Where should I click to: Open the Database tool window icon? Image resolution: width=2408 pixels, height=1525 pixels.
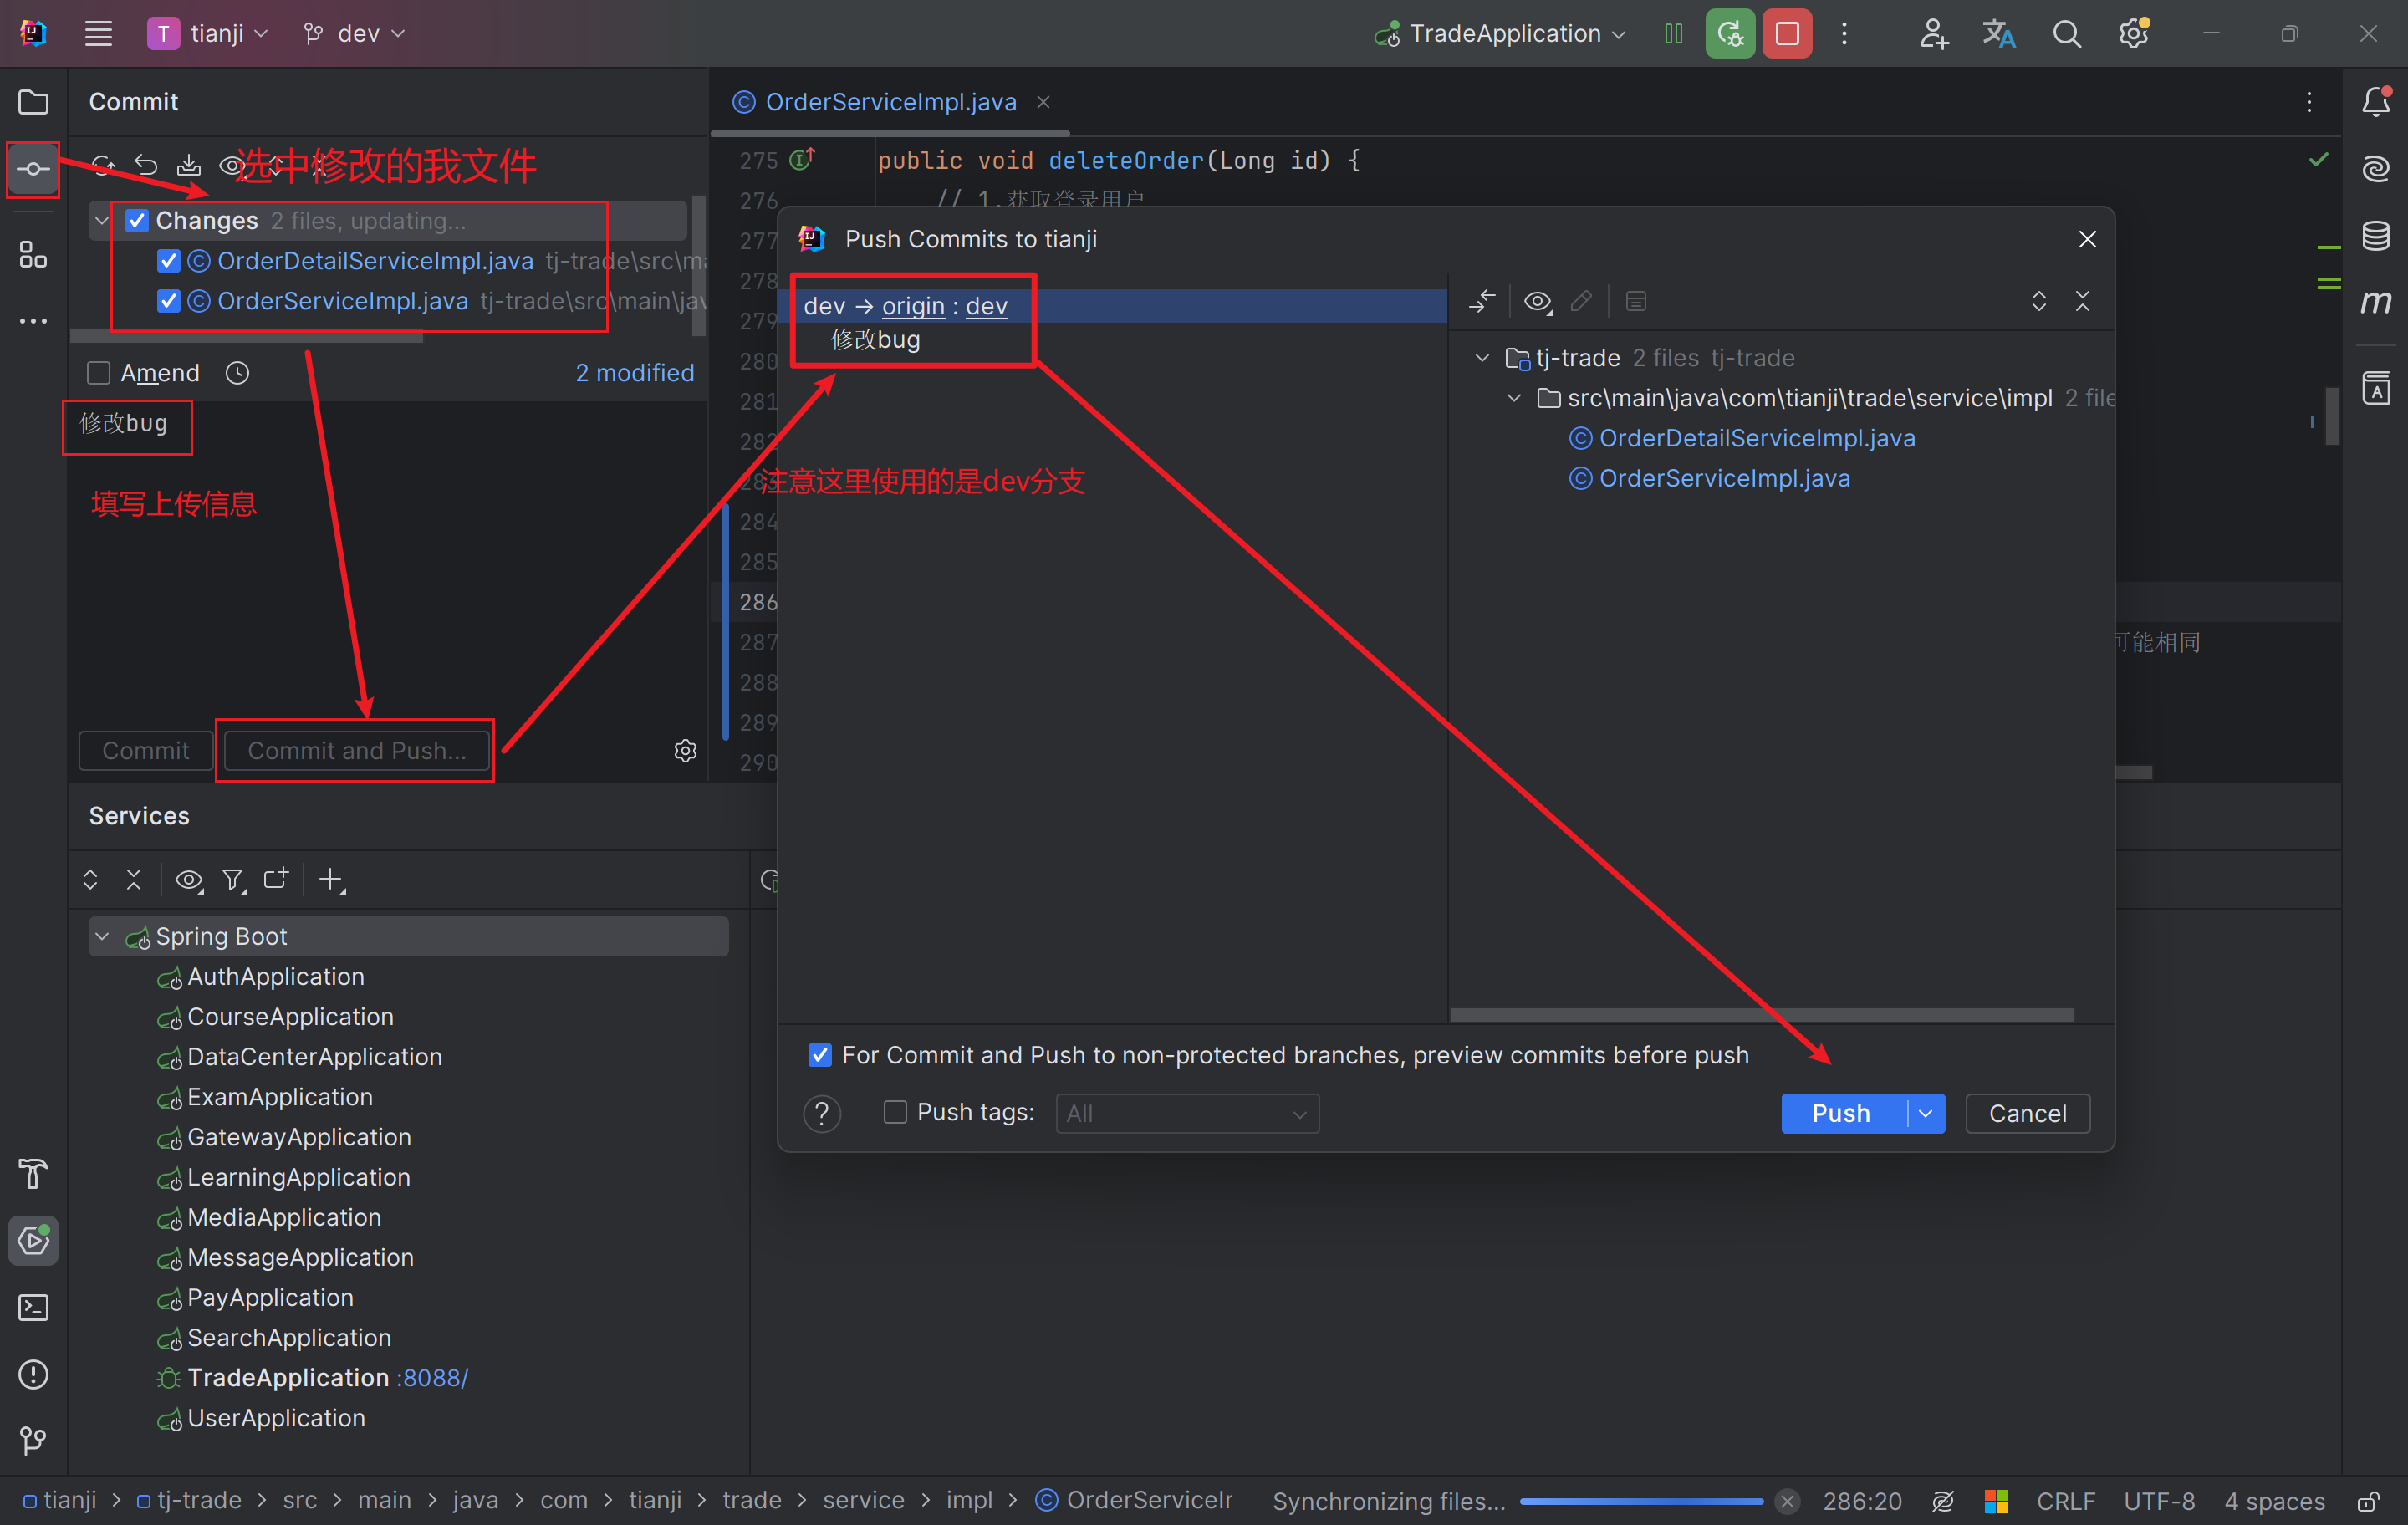click(x=2376, y=236)
